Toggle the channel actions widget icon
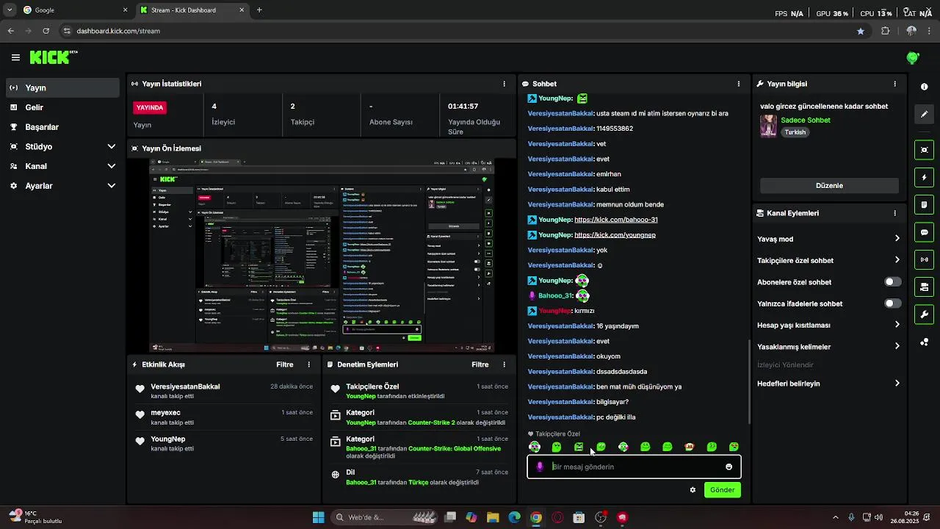 click(x=924, y=287)
